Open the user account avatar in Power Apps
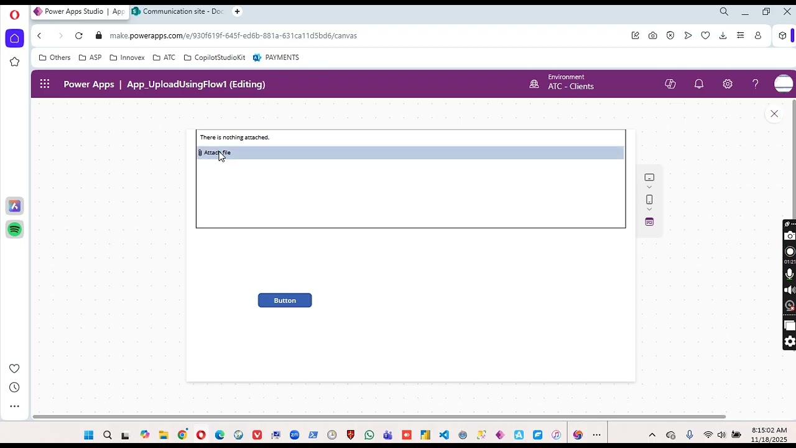 point(784,84)
